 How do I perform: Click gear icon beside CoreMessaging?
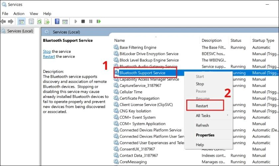[x=116, y=162]
